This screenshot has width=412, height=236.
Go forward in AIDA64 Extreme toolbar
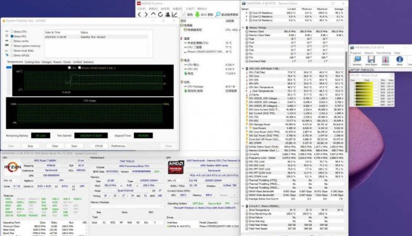pos(146,15)
